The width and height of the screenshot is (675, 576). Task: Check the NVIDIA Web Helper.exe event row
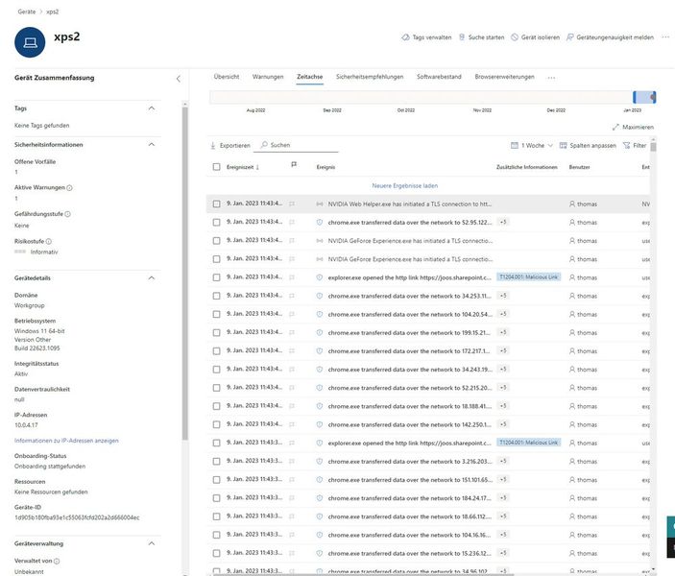coord(216,204)
